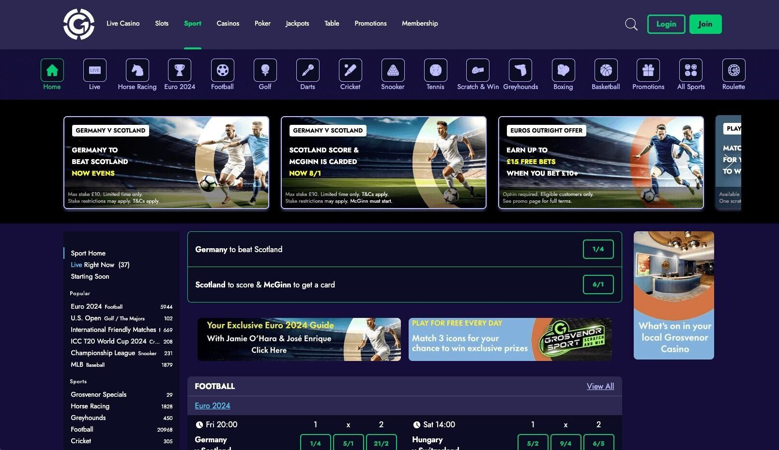Open the Membership menu item
The image size is (779, 450).
click(420, 23)
